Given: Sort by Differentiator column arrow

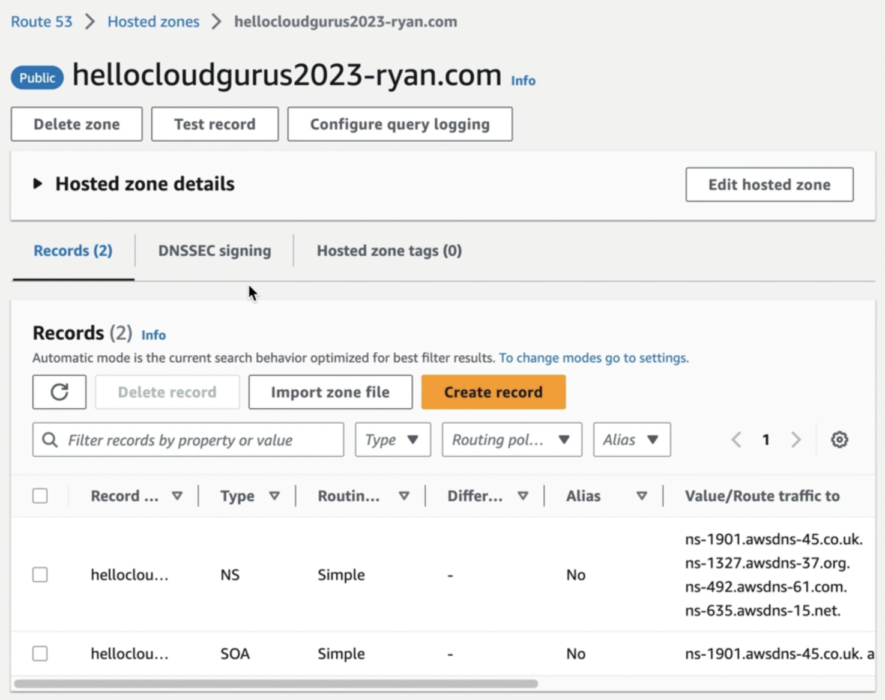Looking at the screenshot, I should pos(523,496).
